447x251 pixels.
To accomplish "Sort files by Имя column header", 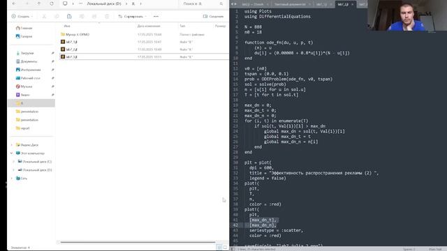I will [x=67, y=26].
